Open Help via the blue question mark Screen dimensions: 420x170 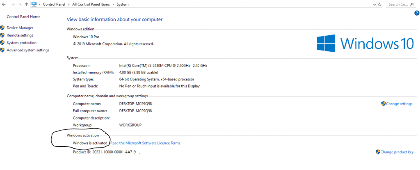[417, 13]
